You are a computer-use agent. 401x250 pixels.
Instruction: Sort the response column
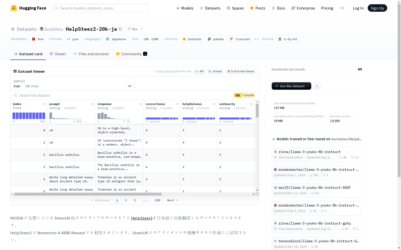coord(141,104)
